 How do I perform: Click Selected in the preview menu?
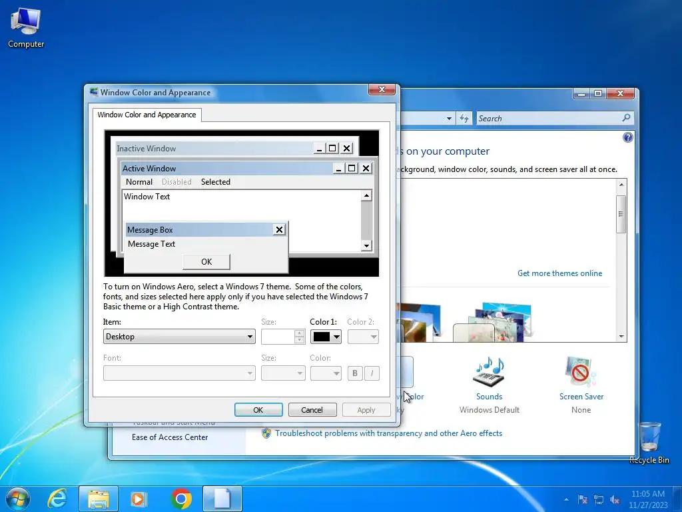(216, 182)
